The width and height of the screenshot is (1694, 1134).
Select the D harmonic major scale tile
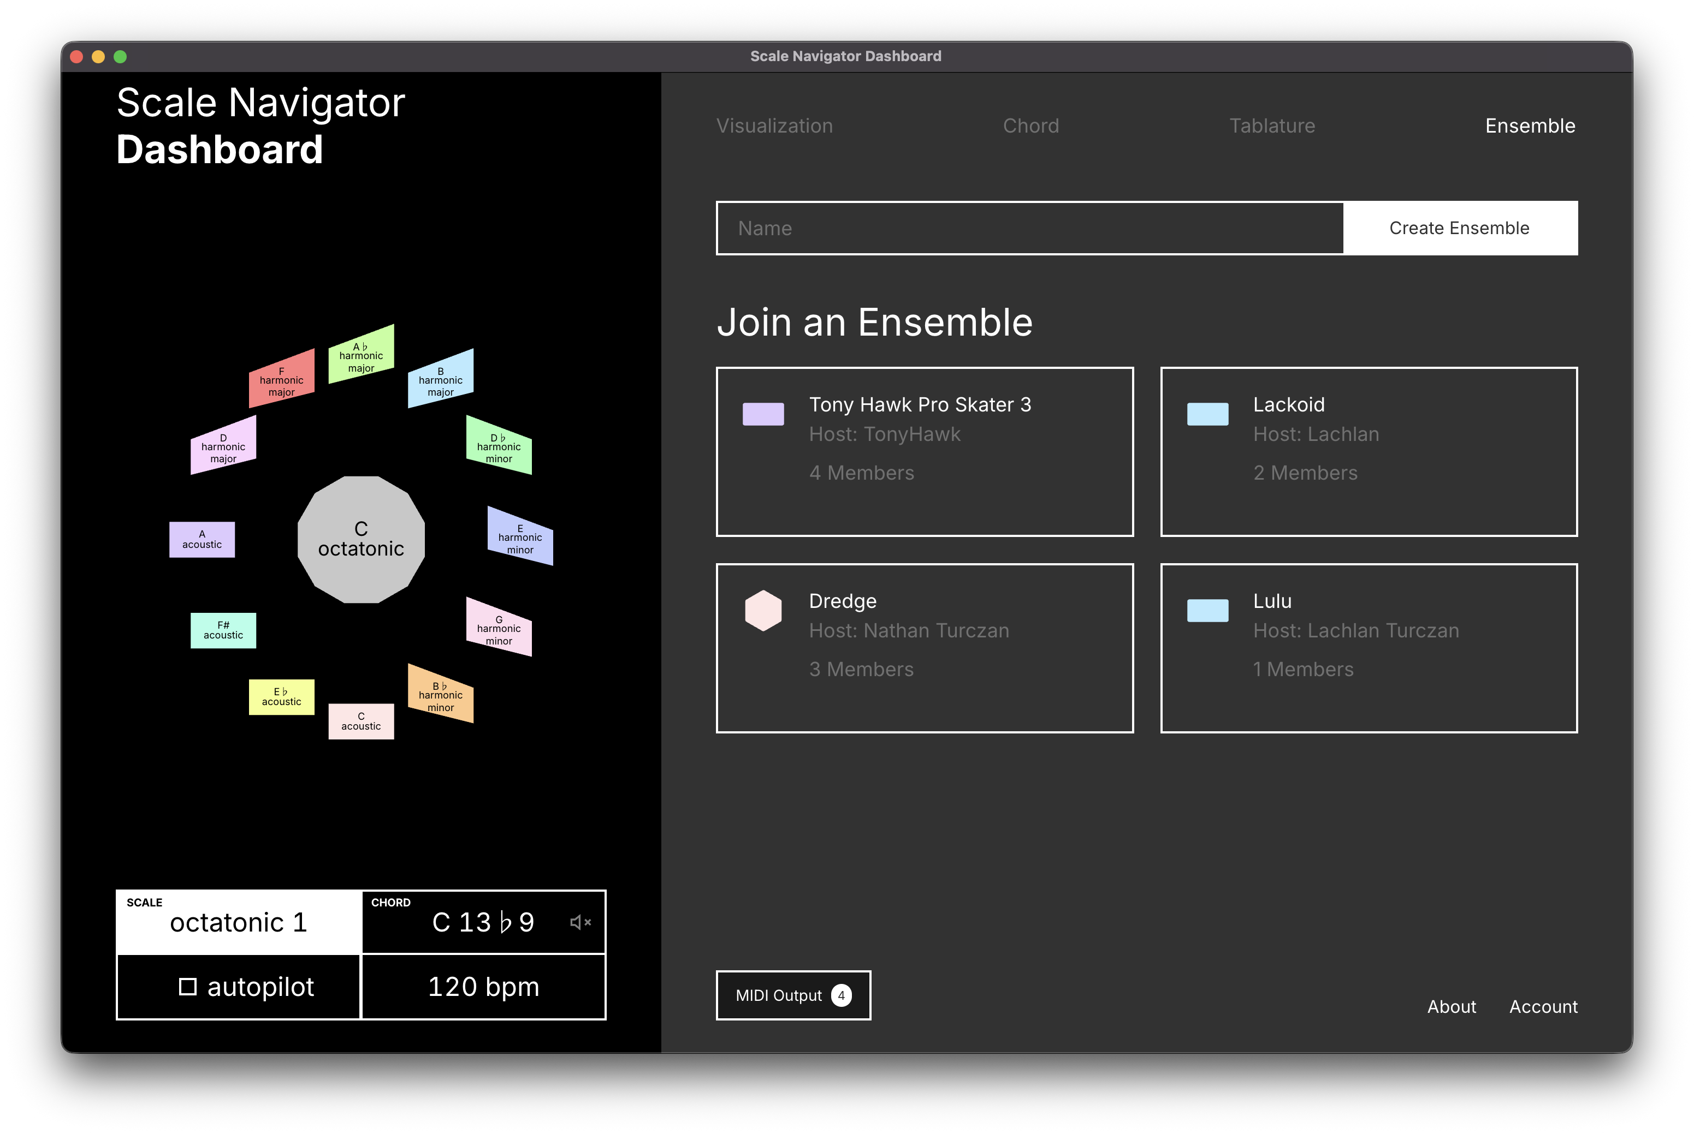coord(223,446)
